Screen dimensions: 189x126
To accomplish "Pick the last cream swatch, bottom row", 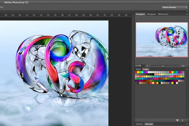I will click(x=177, y=83).
